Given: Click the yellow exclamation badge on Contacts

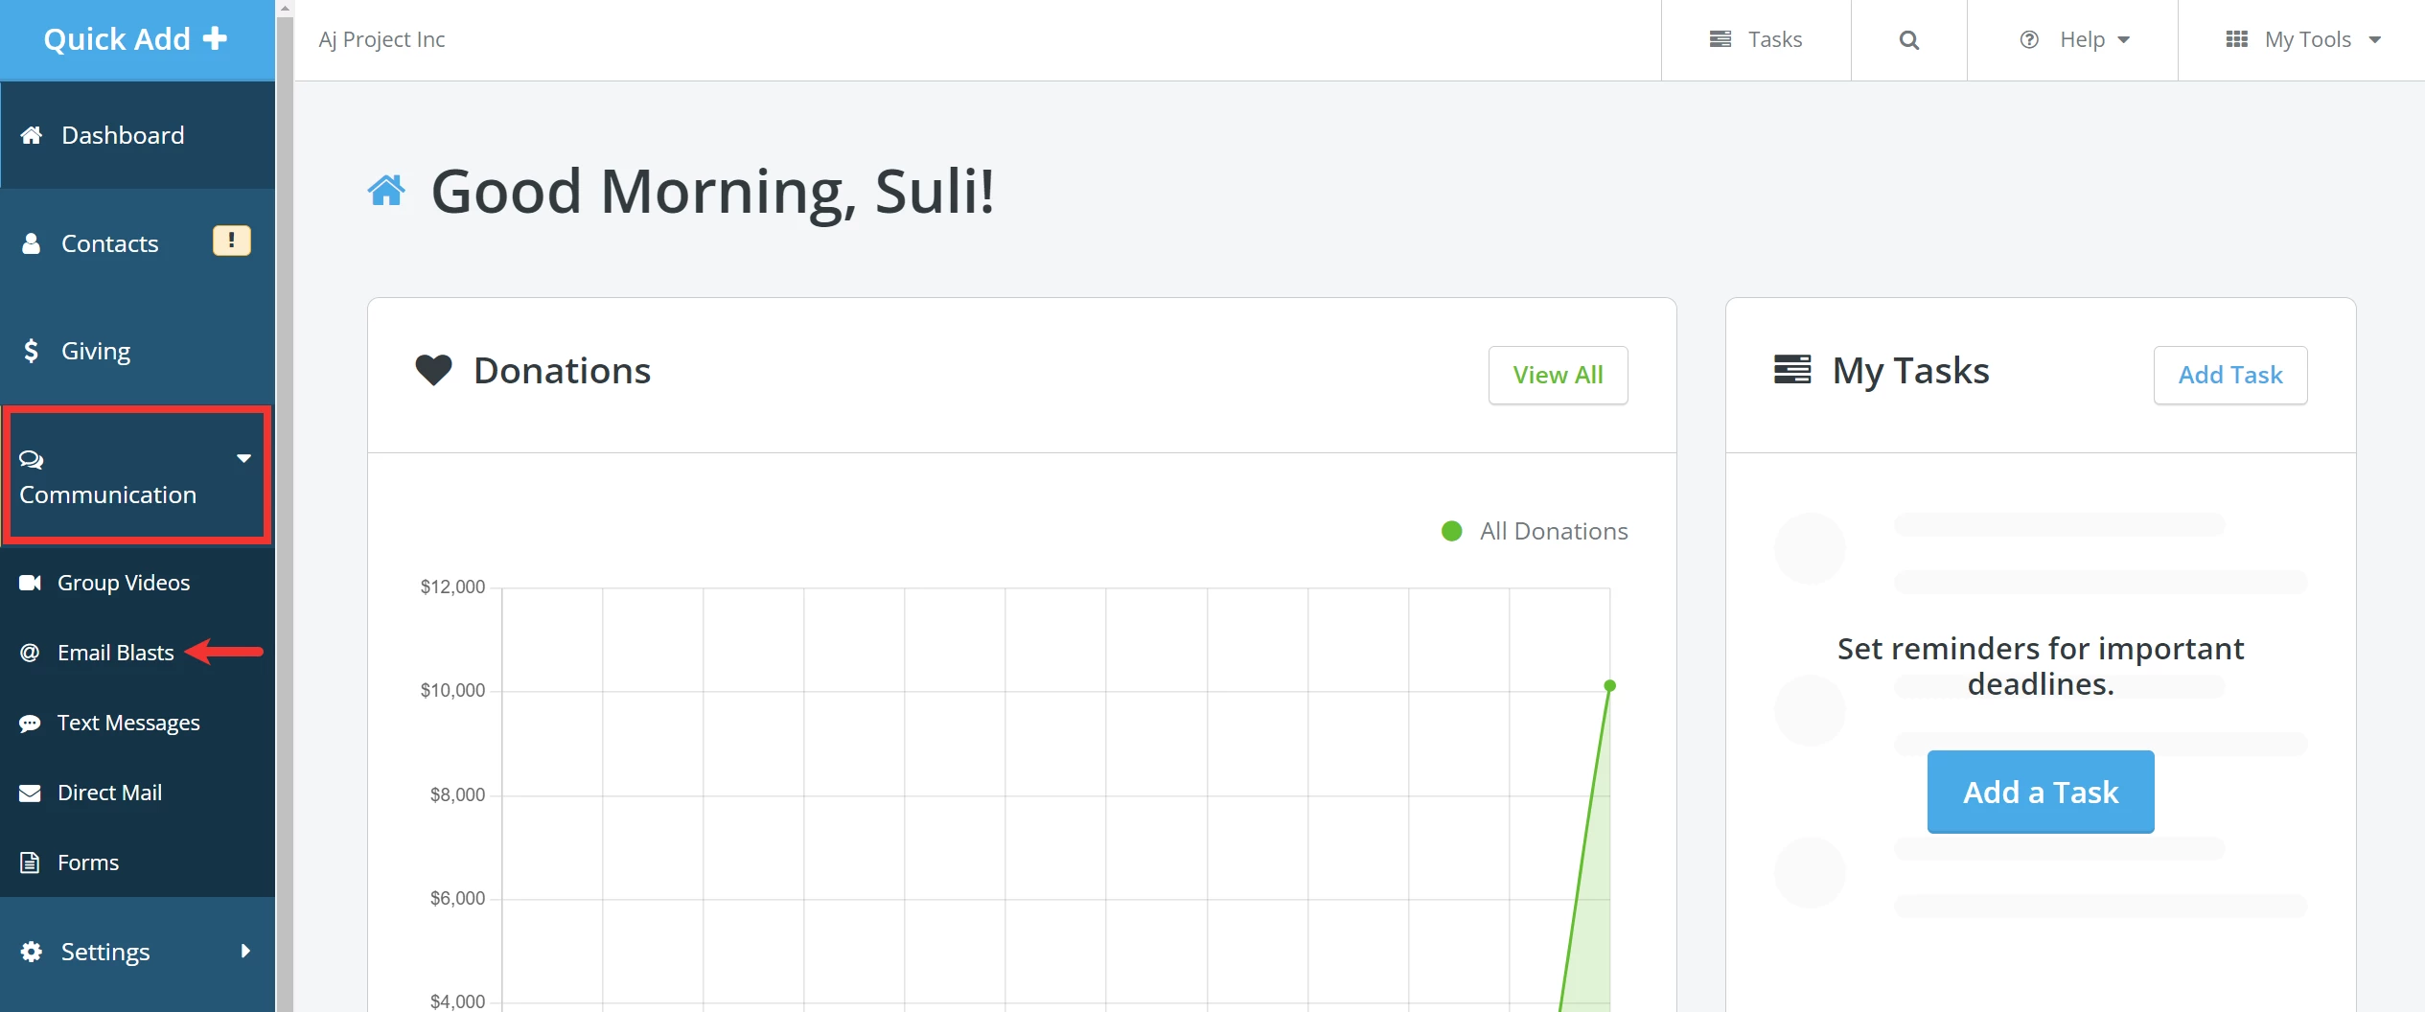Looking at the screenshot, I should point(231,241).
